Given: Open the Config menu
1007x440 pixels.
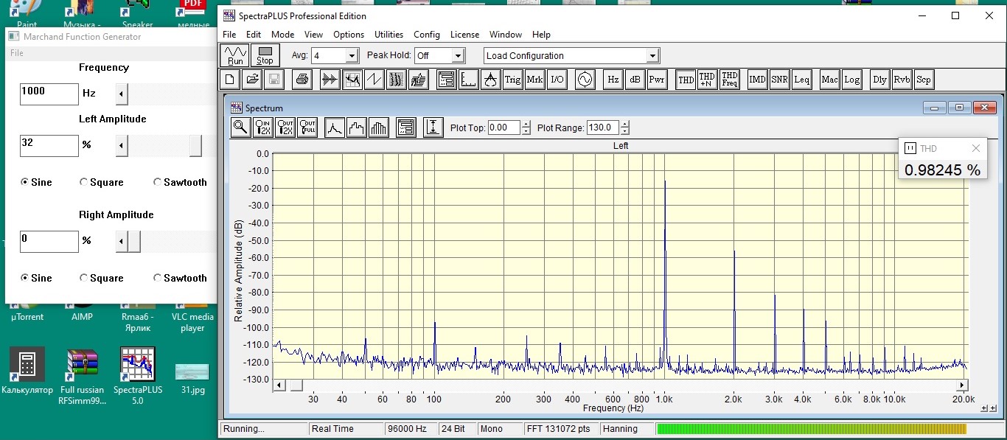Looking at the screenshot, I should click(x=426, y=35).
